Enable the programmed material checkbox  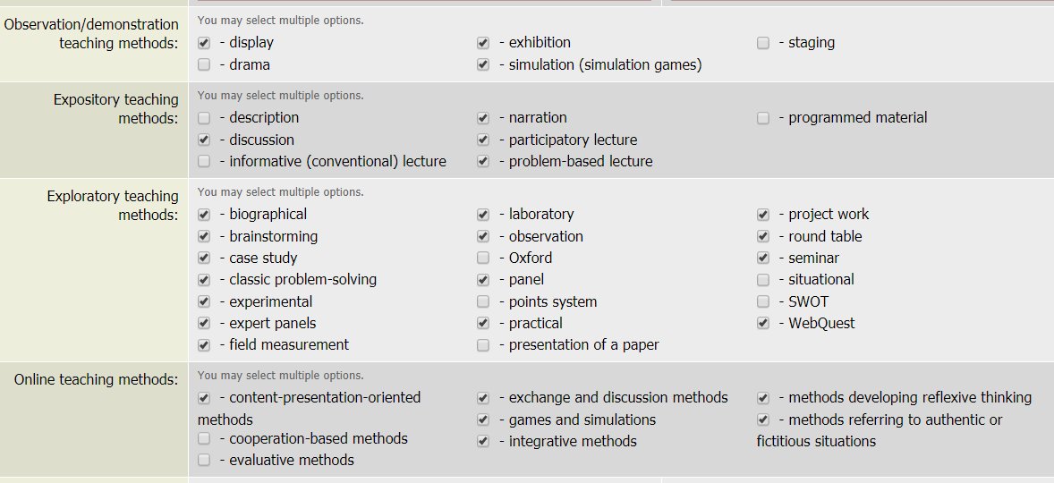(x=763, y=117)
